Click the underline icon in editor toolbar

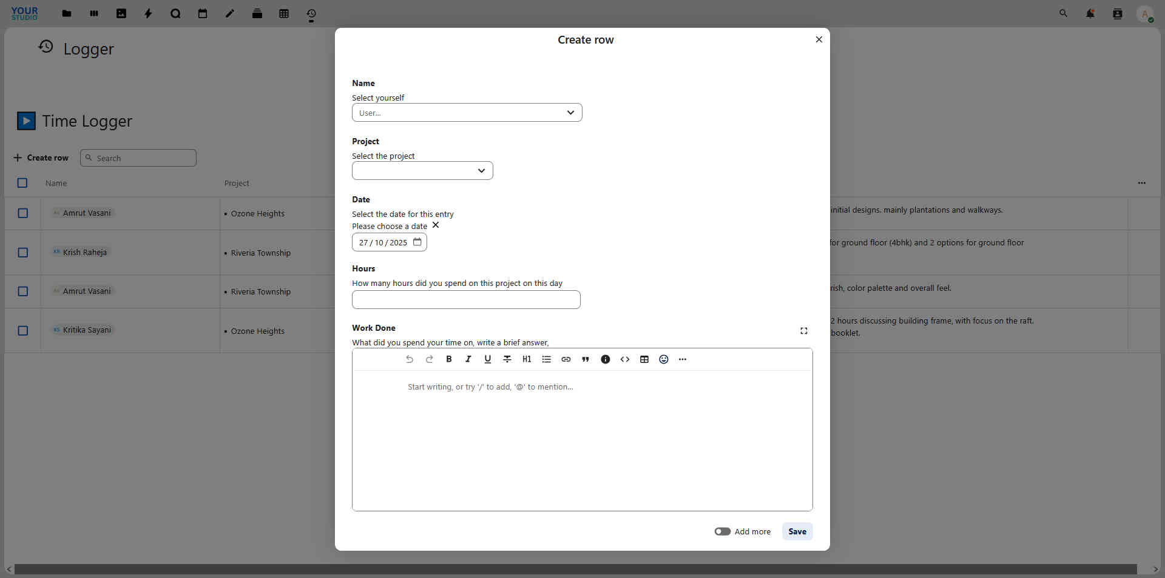(x=487, y=359)
